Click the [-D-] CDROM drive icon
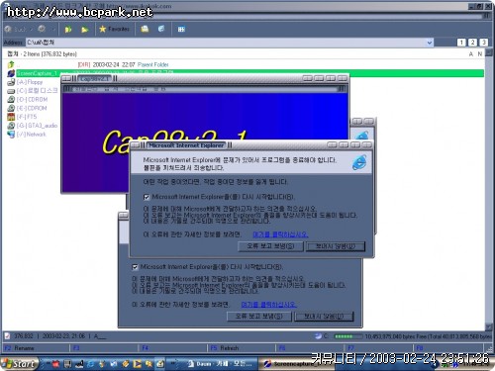This screenshot has height=371, width=495. point(11,99)
